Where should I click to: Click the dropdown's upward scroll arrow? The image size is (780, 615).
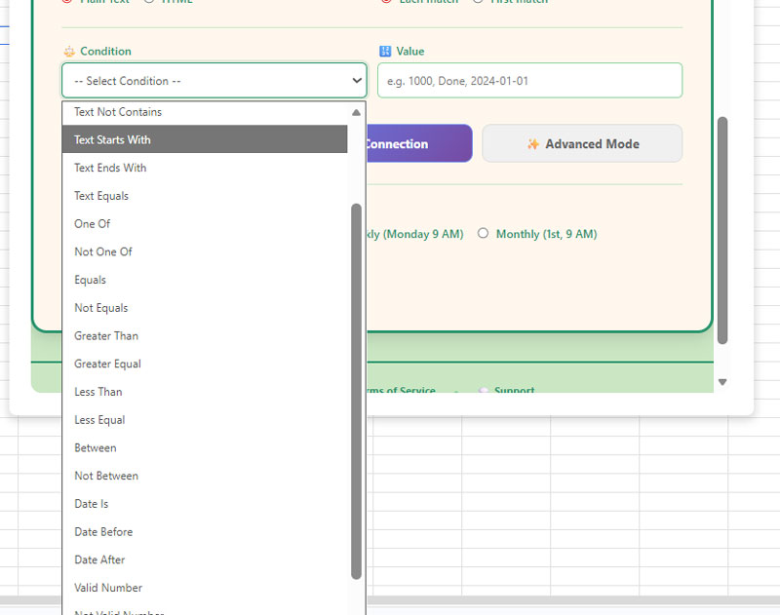click(x=355, y=111)
